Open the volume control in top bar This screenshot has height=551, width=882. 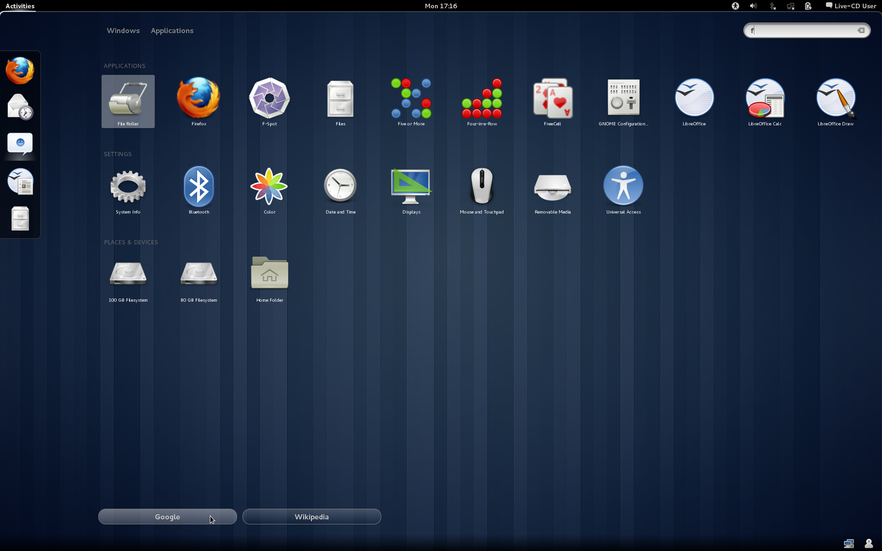(x=753, y=6)
